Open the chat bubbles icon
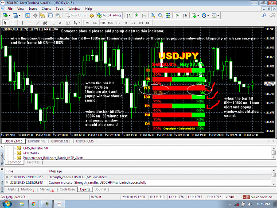The height and width of the screenshot is (208, 277). tap(272, 16)
